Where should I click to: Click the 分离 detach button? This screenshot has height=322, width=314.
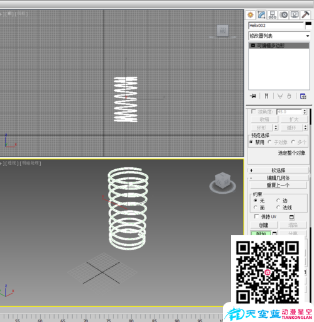(x=293, y=233)
